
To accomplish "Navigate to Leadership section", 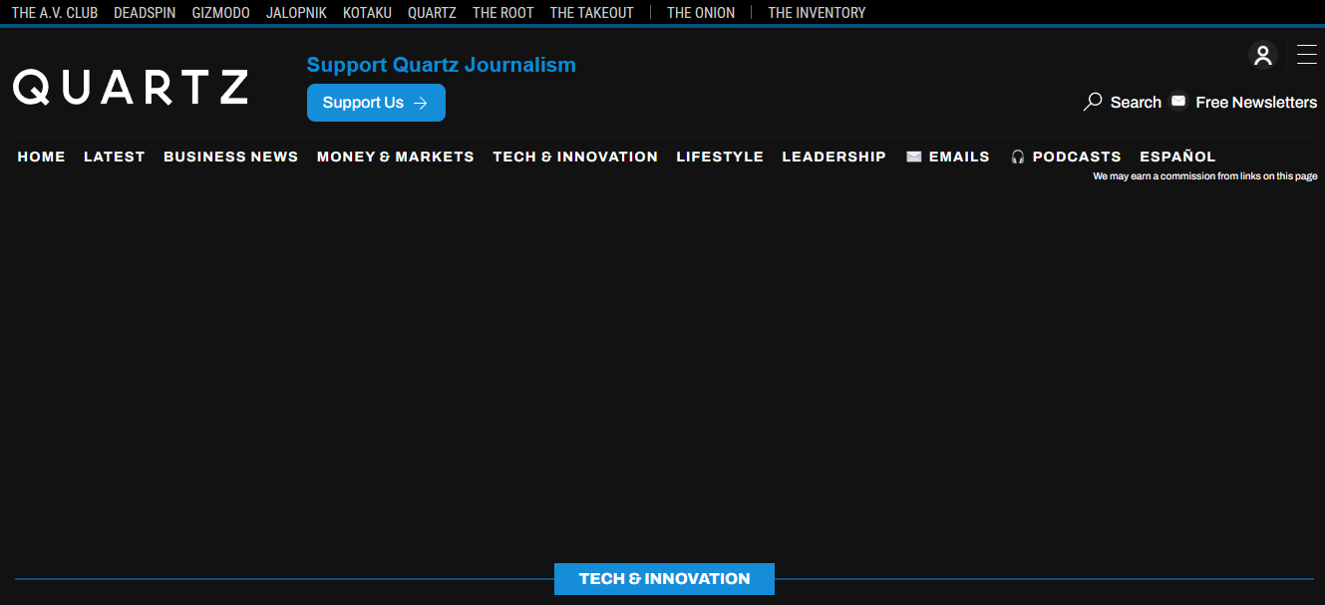I will 833,156.
